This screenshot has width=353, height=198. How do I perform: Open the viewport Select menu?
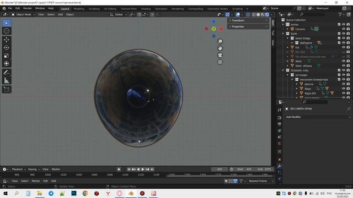51,15
